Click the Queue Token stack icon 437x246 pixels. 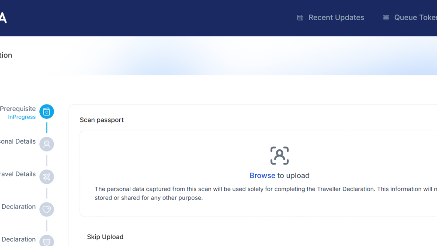tap(386, 18)
